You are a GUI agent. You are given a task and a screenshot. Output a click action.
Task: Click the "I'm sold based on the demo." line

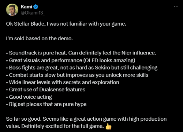tap(40, 38)
